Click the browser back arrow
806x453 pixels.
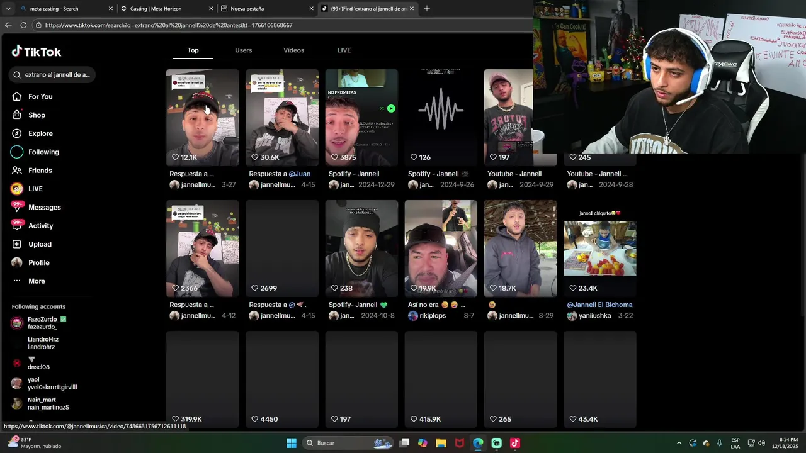click(x=8, y=25)
